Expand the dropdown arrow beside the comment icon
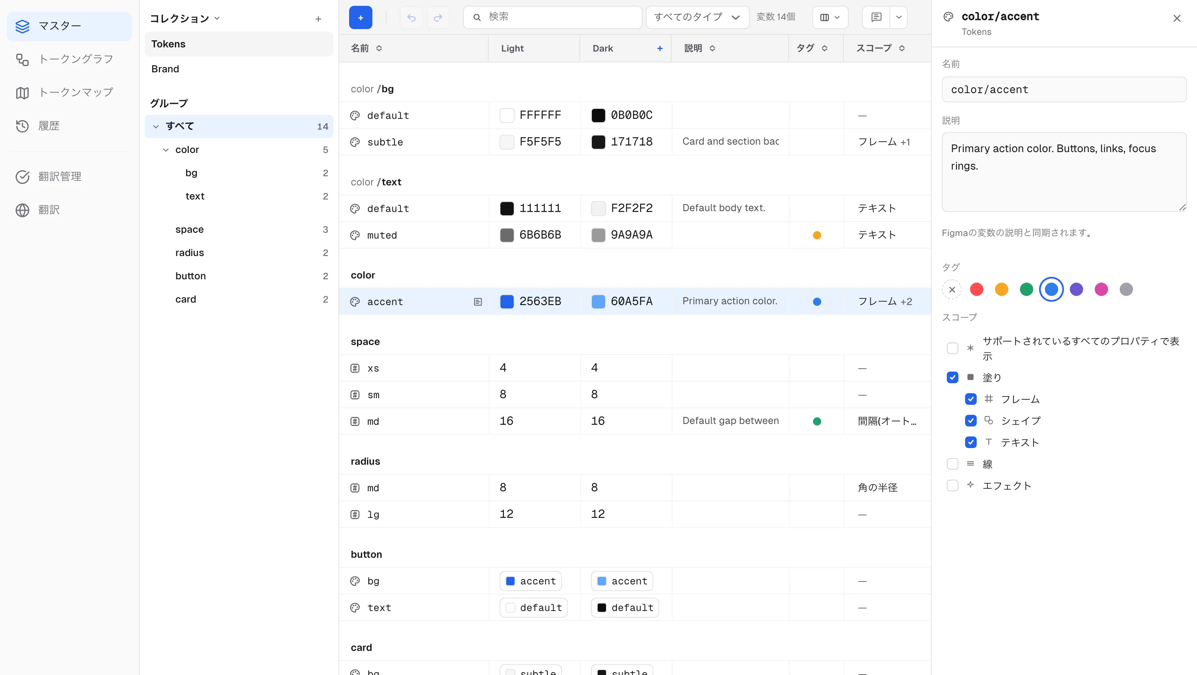1197x675 pixels. [899, 17]
